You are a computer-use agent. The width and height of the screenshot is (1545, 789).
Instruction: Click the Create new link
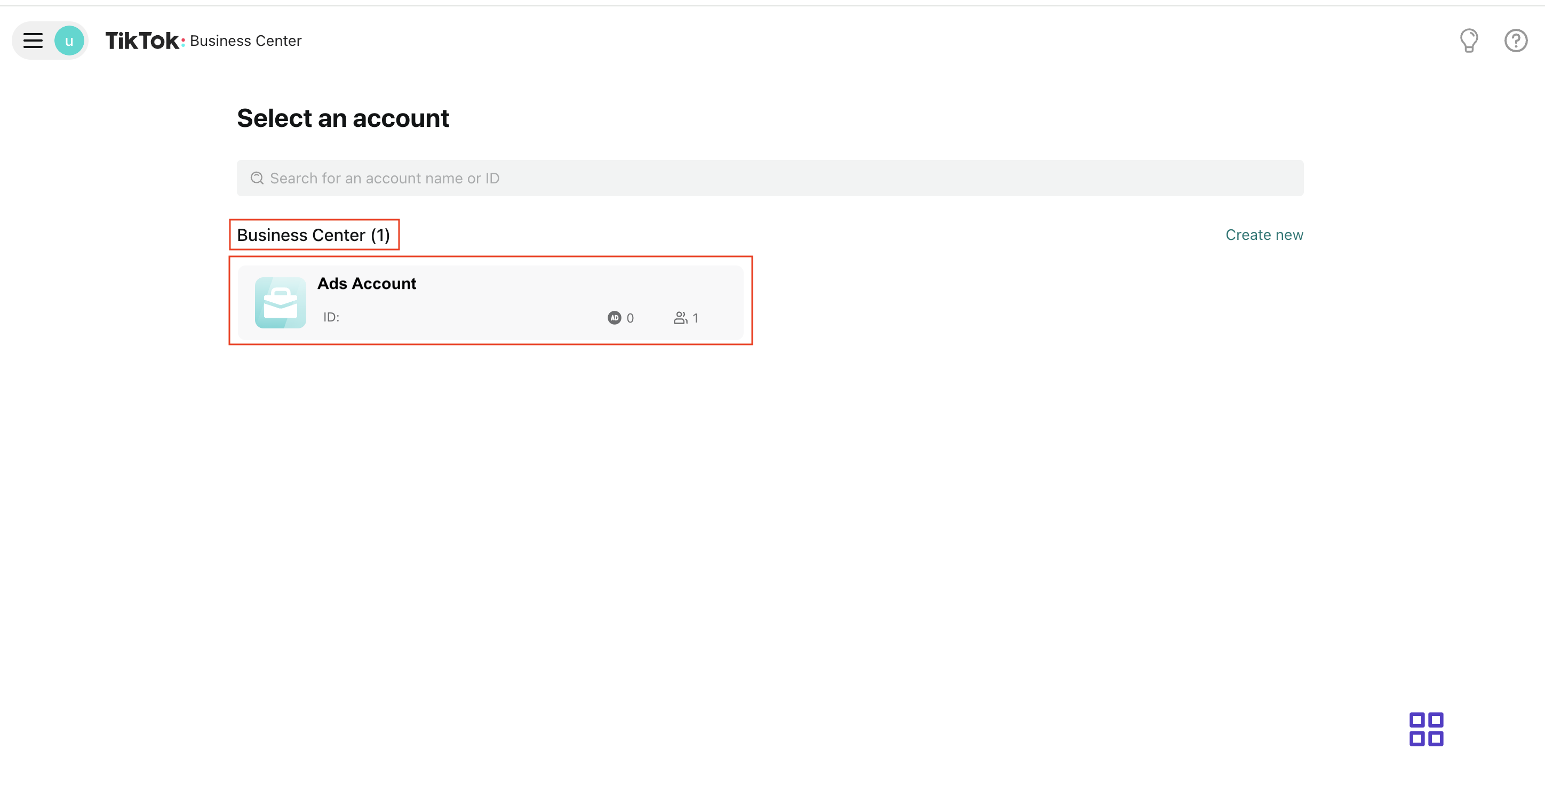point(1264,235)
